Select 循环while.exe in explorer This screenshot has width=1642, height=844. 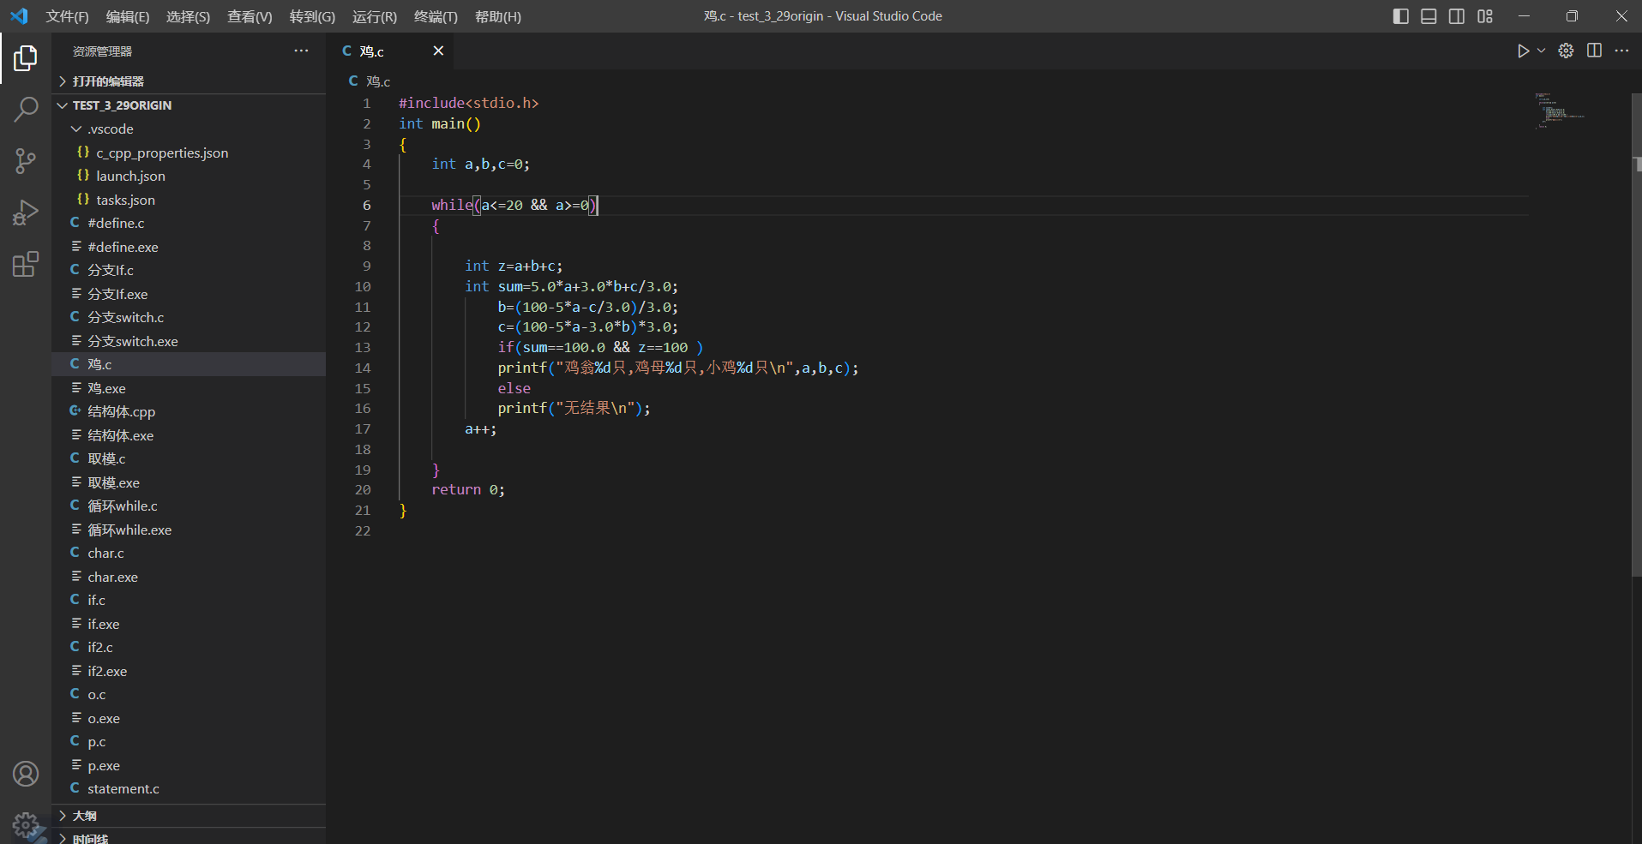[189, 530]
